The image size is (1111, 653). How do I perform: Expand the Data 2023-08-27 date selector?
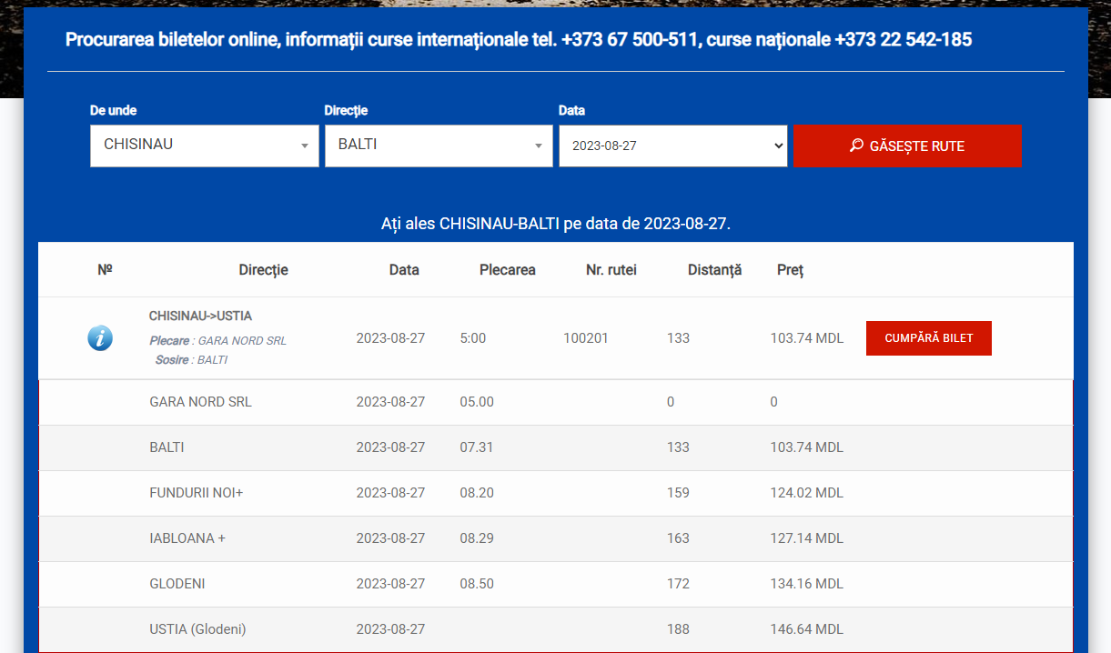(673, 146)
